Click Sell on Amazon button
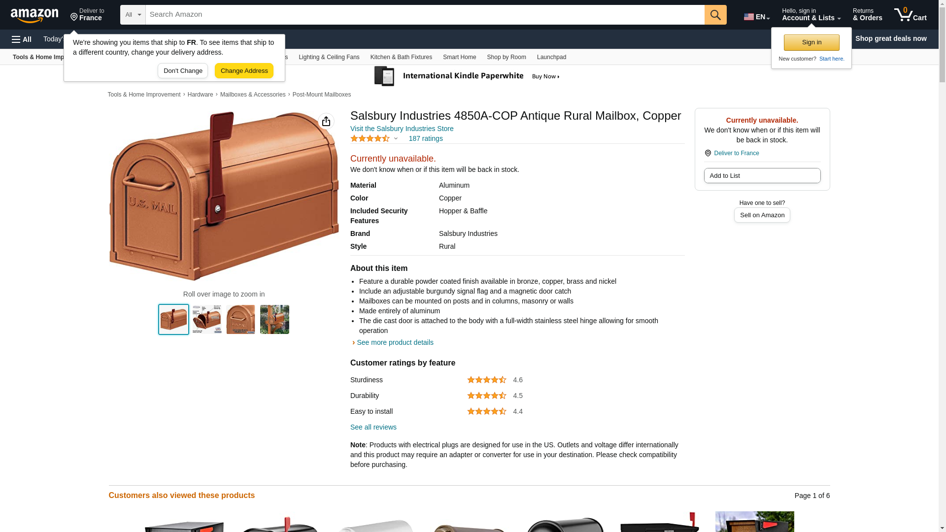The width and height of the screenshot is (946, 532). [762, 215]
